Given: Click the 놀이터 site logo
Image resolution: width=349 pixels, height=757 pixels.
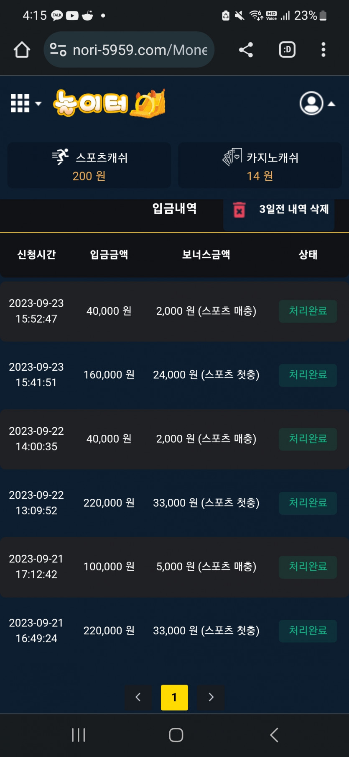Looking at the screenshot, I should click(x=110, y=103).
